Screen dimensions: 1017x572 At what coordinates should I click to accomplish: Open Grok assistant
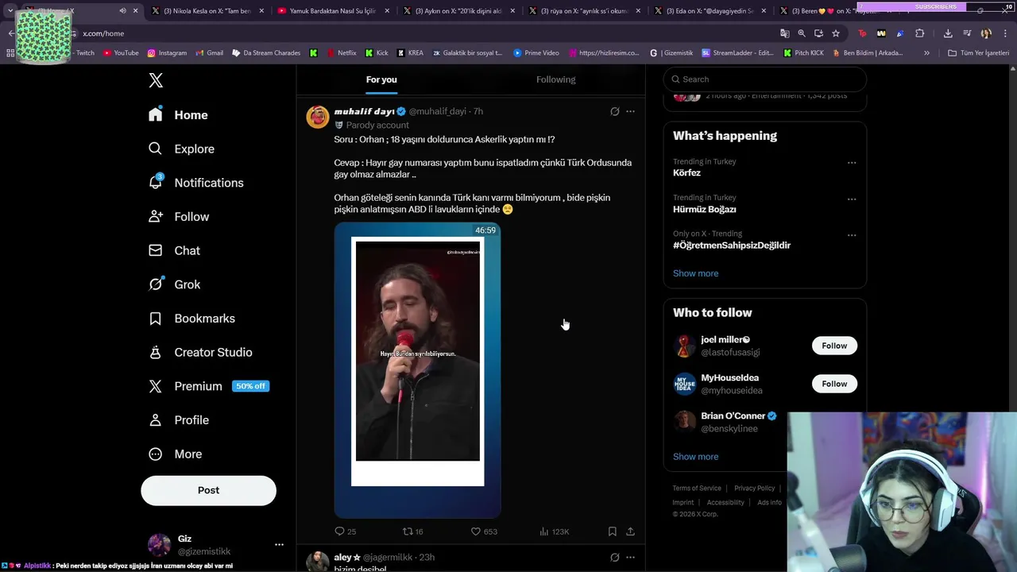point(174,284)
